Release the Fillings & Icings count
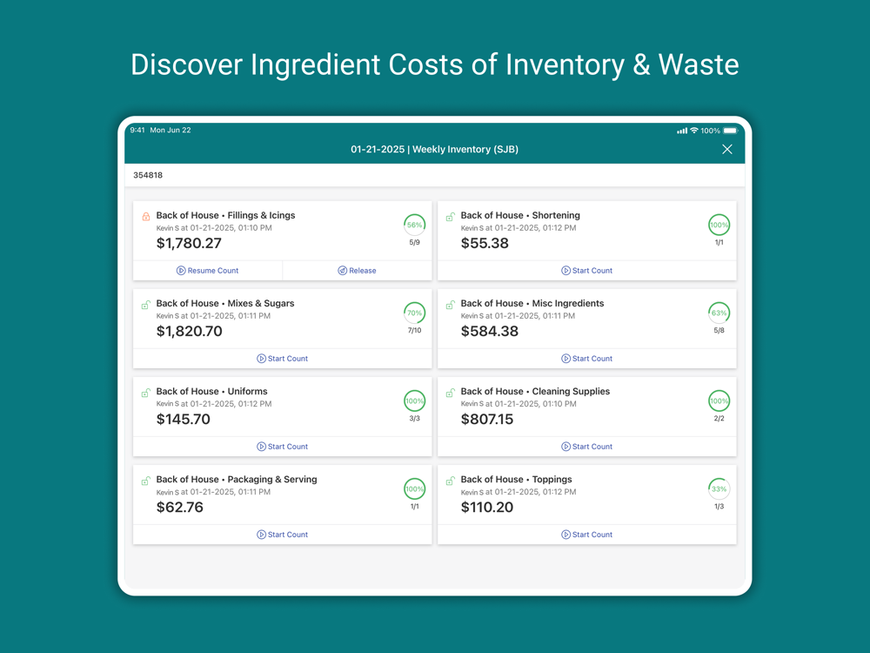The height and width of the screenshot is (653, 870). pos(357,271)
